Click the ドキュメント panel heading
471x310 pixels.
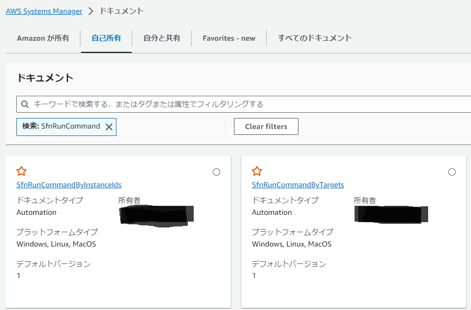point(45,78)
